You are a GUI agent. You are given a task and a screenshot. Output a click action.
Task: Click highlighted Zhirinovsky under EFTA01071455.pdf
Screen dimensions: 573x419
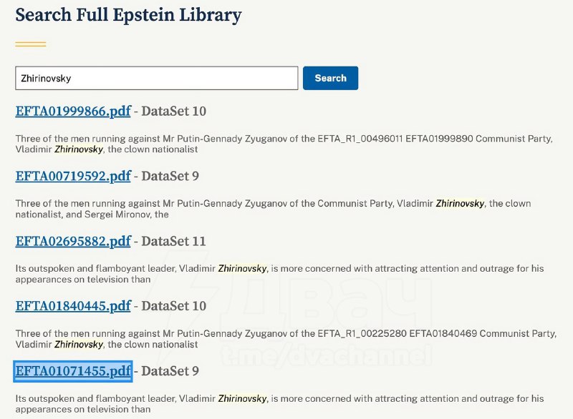tap(243, 398)
